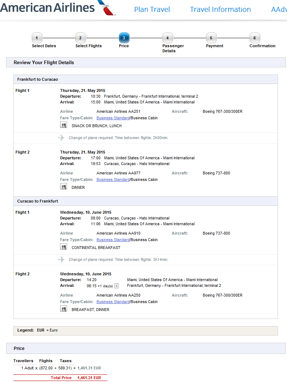Click step 4 Passenger Details
This screenshot has height=382, width=287.
(x=167, y=37)
